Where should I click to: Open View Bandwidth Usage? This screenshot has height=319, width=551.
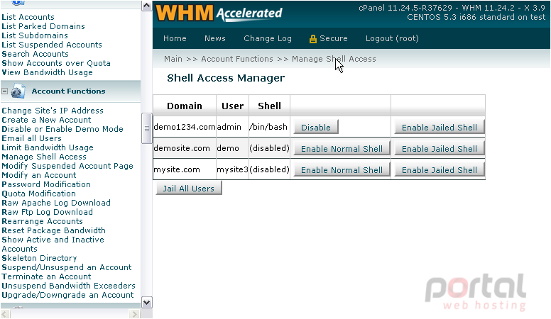tap(48, 72)
